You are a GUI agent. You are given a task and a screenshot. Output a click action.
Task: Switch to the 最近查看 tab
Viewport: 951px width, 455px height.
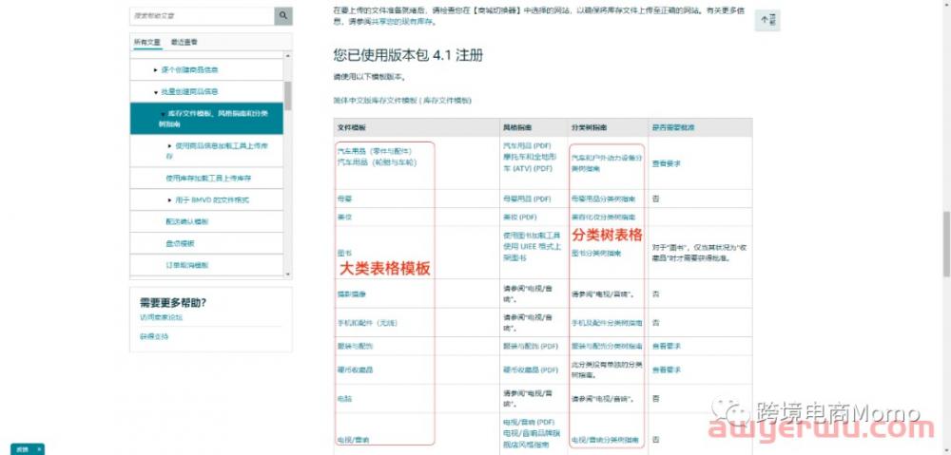click(x=184, y=42)
